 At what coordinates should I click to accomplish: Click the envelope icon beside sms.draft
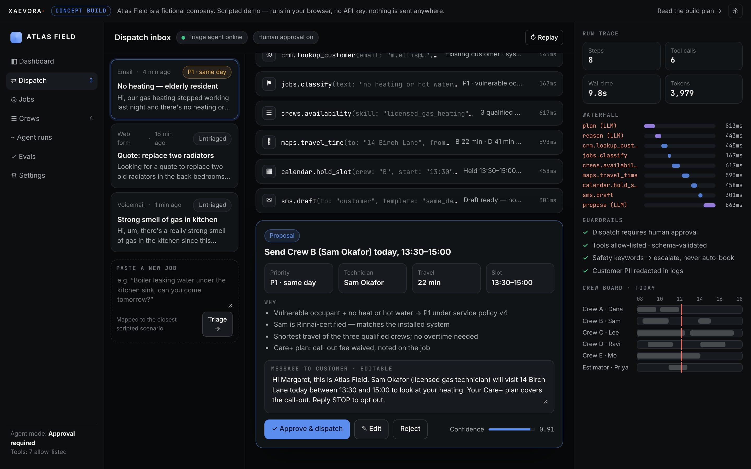pyautogui.click(x=269, y=200)
